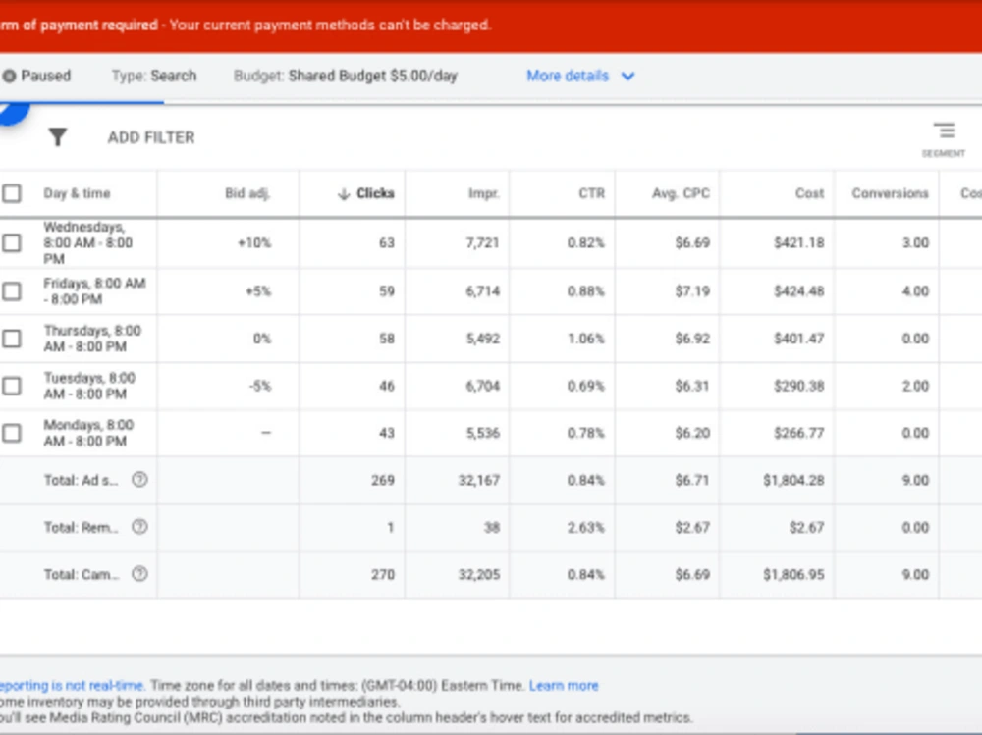Click help icon beside Total: Cam...
982x735 pixels.
(139, 574)
